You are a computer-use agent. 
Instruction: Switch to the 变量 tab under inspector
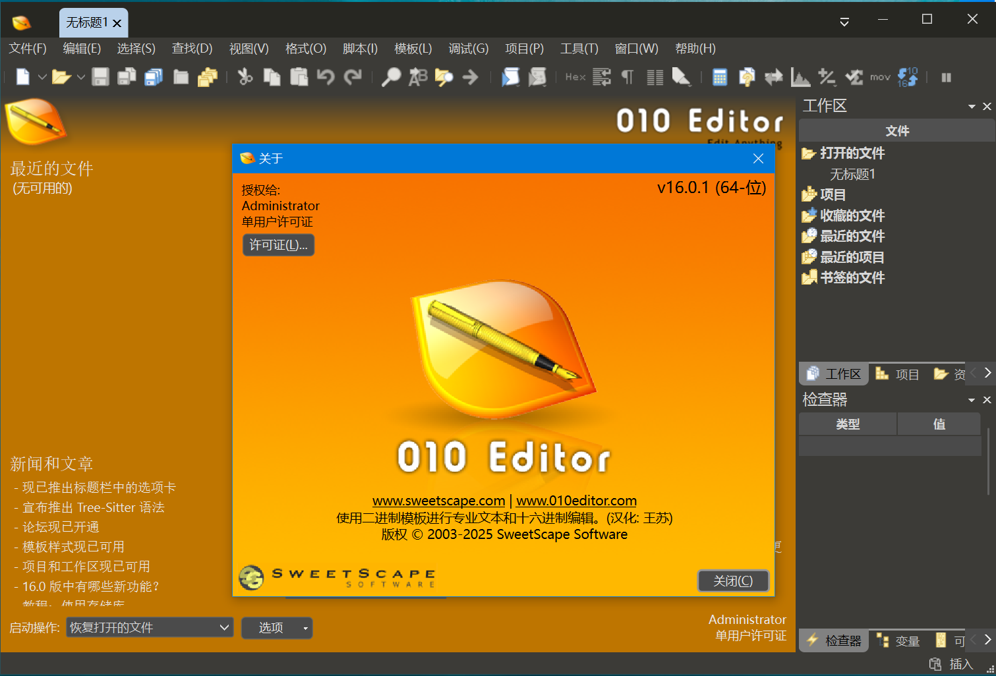[898, 641]
